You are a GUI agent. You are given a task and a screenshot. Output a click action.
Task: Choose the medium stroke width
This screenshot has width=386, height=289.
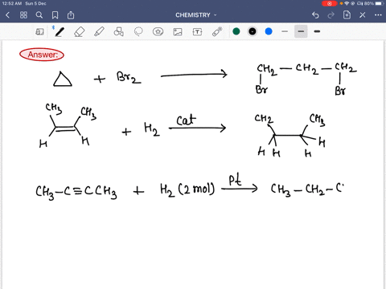pyautogui.click(x=301, y=31)
